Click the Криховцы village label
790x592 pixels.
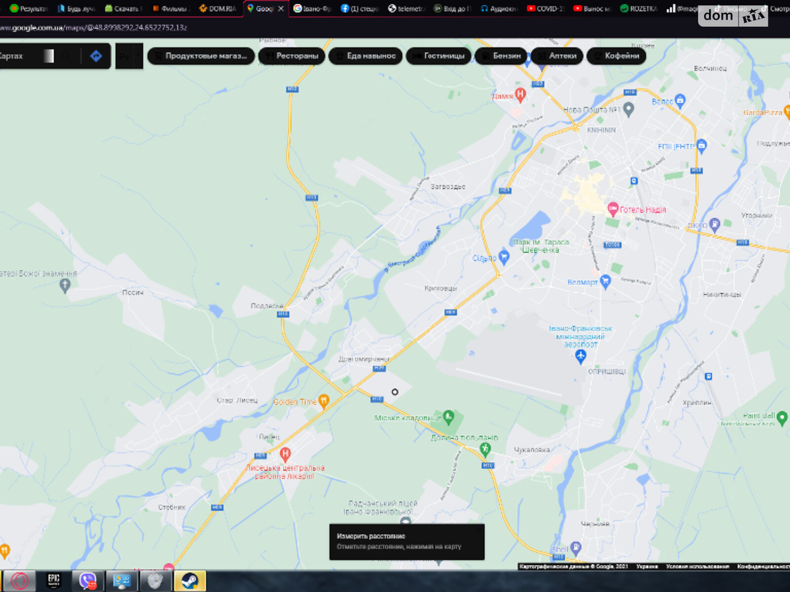pyautogui.click(x=440, y=288)
